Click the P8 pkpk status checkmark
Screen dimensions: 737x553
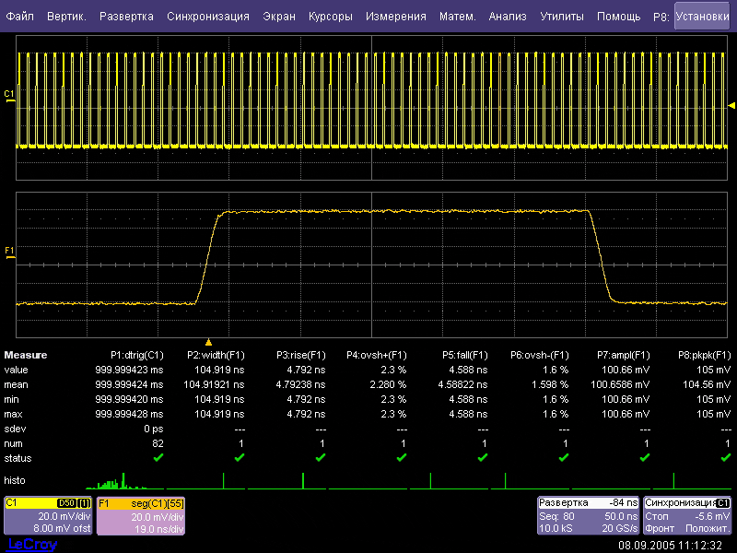[x=725, y=457]
